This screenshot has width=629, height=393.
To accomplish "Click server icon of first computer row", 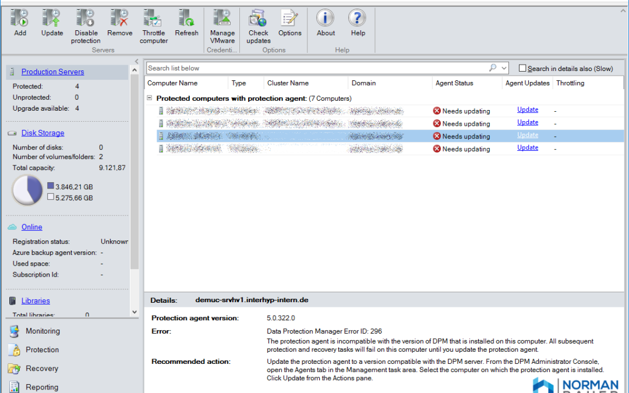I will pos(161,111).
